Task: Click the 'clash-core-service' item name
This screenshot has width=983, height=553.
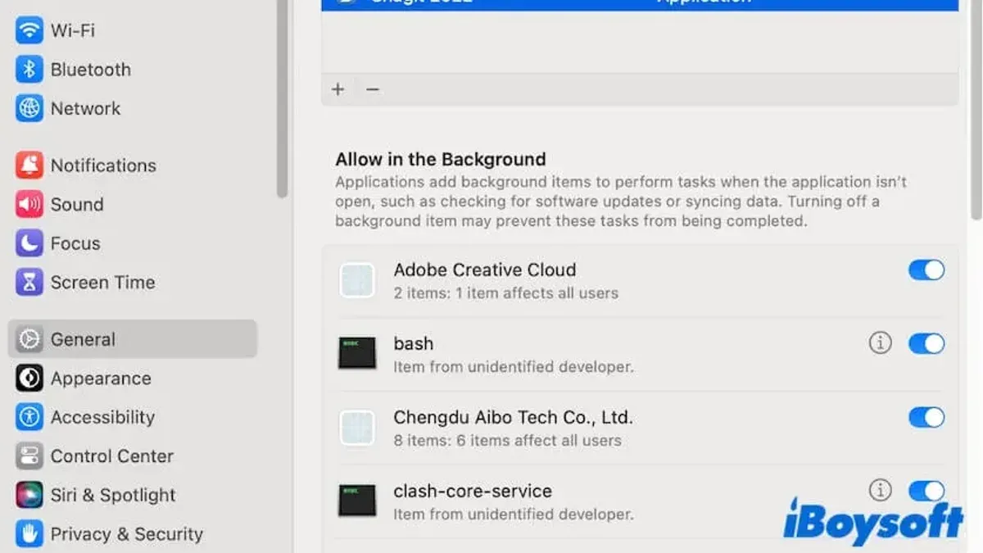Action: tap(473, 491)
